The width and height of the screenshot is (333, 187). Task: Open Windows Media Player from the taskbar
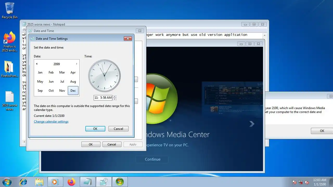coord(55,182)
